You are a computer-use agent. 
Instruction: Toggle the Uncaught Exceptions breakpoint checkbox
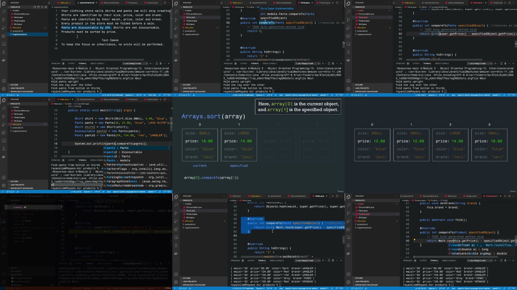click(12, 278)
